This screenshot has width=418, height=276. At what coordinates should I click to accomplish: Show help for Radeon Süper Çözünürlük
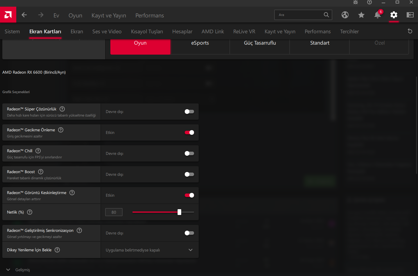pyautogui.click(x=62, y=109)
